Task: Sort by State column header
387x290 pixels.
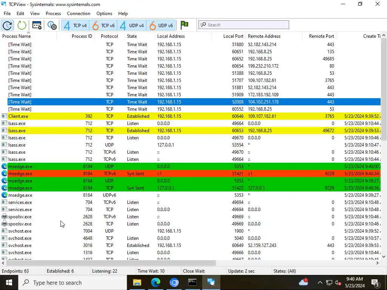Action: (132, 36)
